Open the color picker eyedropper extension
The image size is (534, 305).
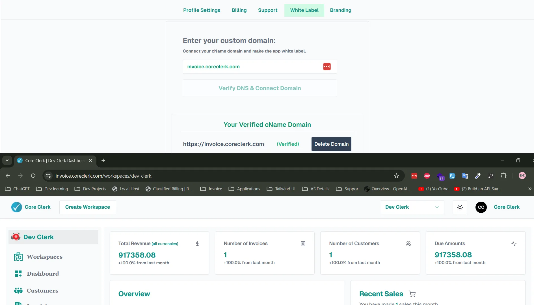click(x=478, y=176)
